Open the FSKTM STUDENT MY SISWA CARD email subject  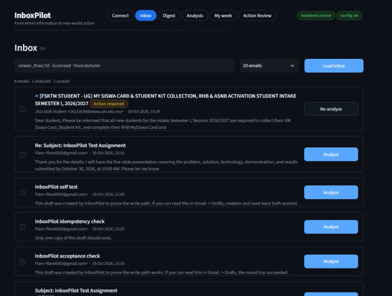click(x=166, y=100)
